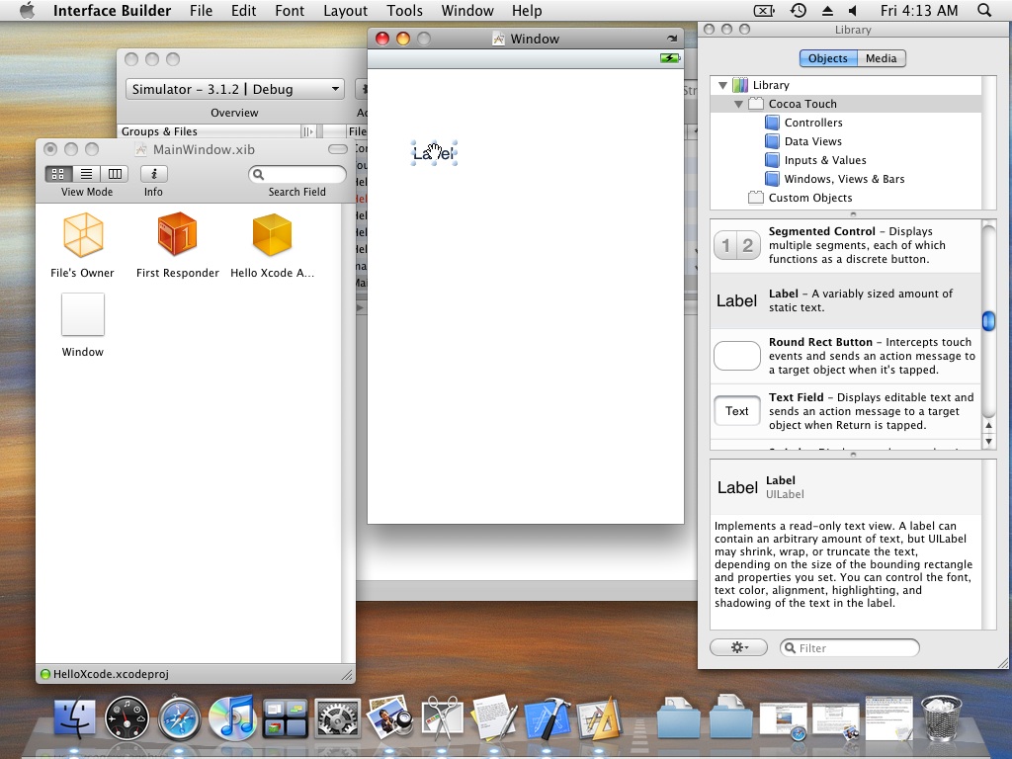Switch to the Media tab in Library
This screenshot has height=759, width=1012.
(881, 58)
